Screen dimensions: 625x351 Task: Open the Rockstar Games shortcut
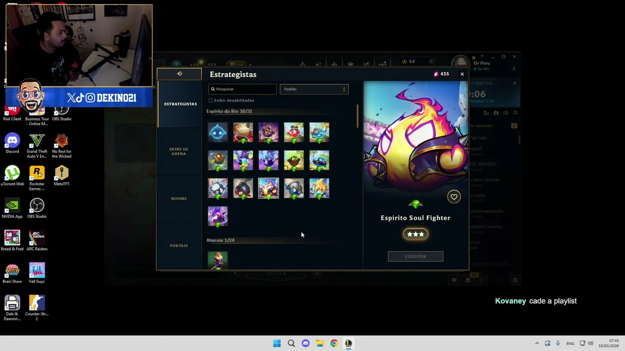37,178
